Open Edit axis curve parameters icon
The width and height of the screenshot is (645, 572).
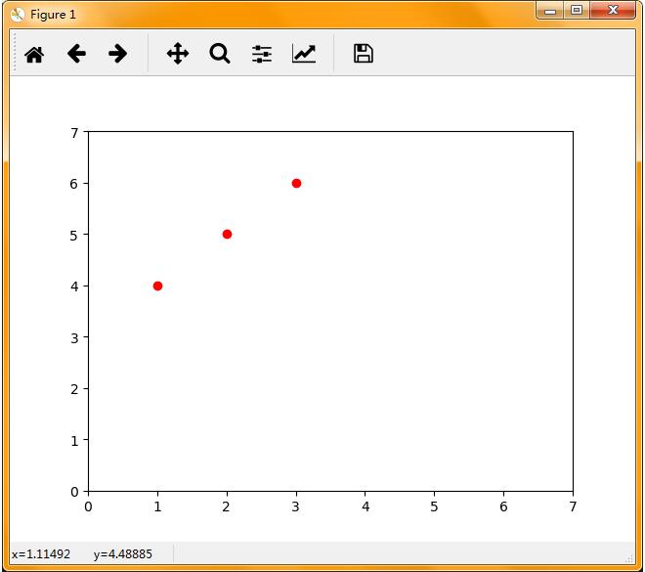pyautogui.click(x=304, y=54)
